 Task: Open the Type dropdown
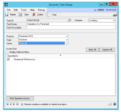[67, 40]
